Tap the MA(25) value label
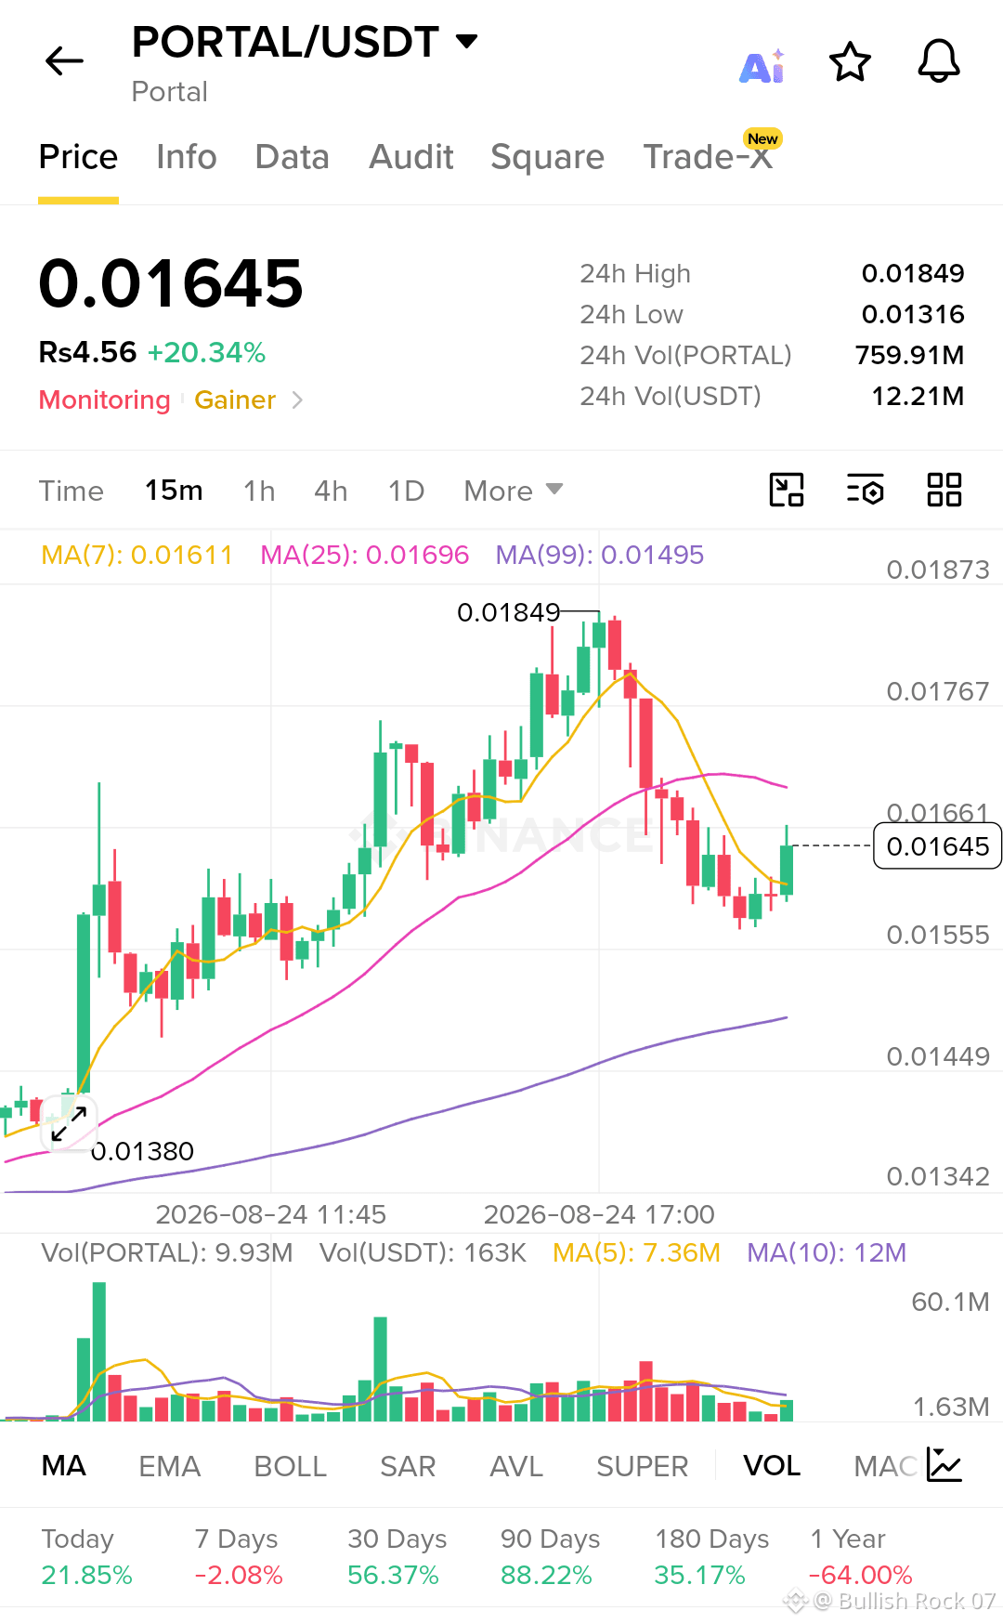 pyautogui.click(x=364, y=555)
